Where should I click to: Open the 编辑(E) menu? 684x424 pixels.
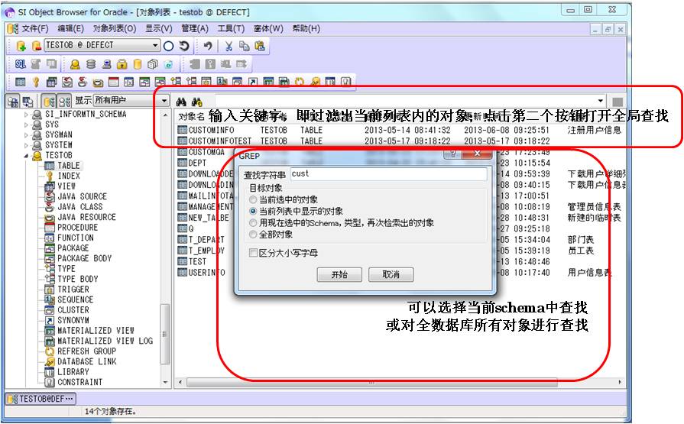70,28
